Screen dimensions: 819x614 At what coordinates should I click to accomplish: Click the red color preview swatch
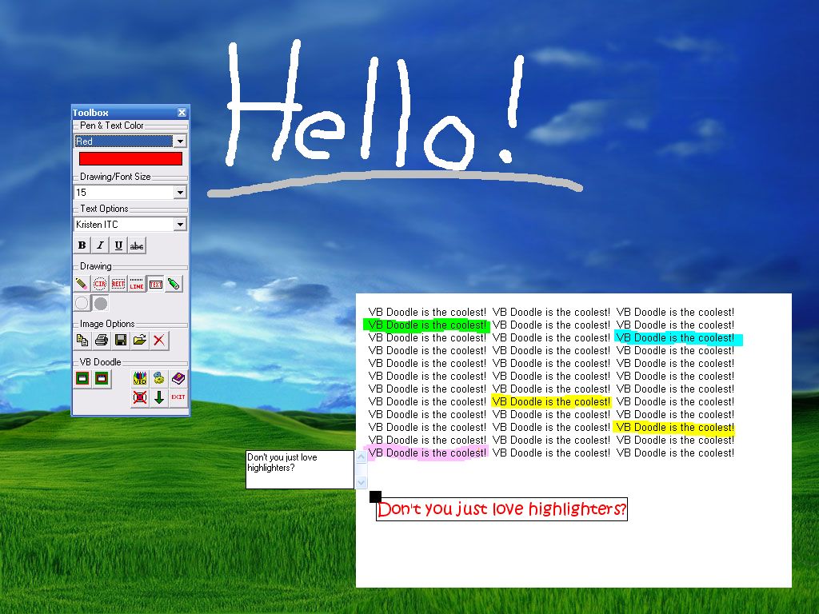pos(130,159)
